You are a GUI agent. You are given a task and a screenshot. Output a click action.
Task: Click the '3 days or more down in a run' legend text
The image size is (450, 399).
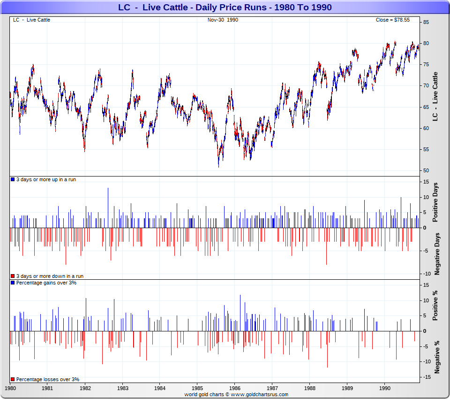point(46,276)
